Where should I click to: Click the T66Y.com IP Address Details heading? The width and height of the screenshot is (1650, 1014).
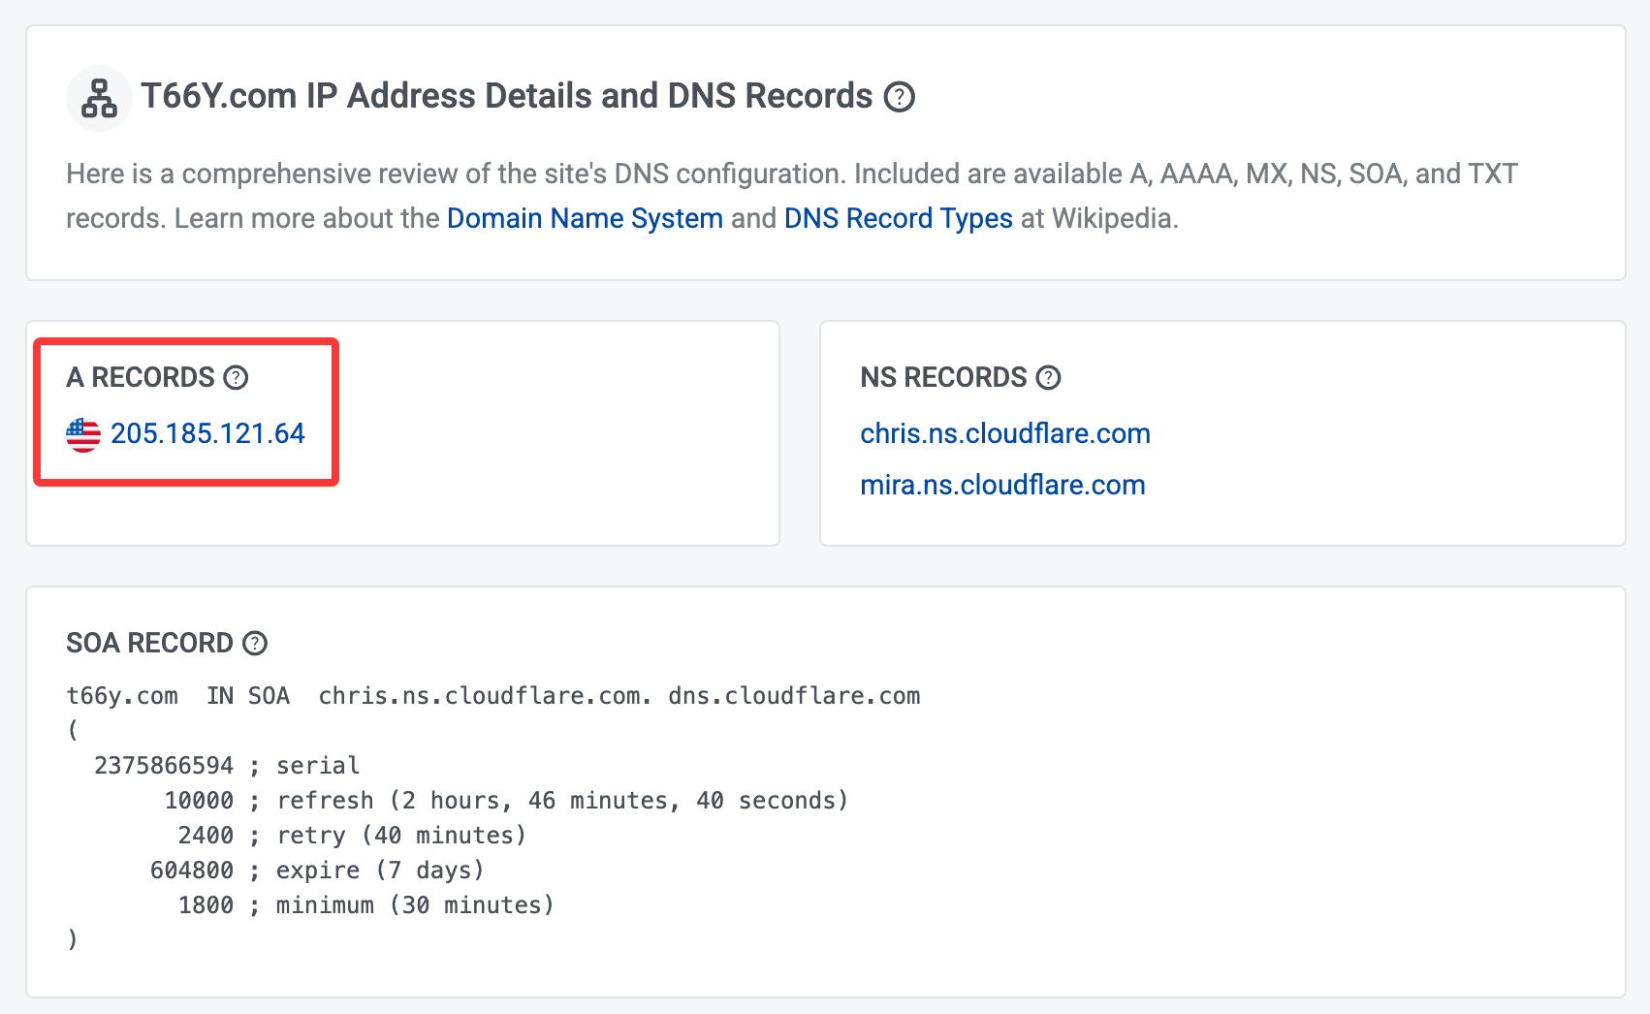(x=506, y=96)
